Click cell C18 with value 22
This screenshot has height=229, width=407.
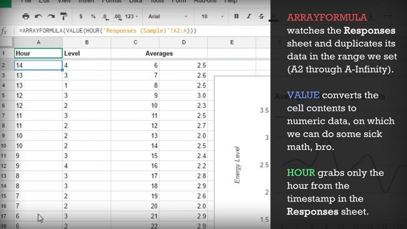135,225
